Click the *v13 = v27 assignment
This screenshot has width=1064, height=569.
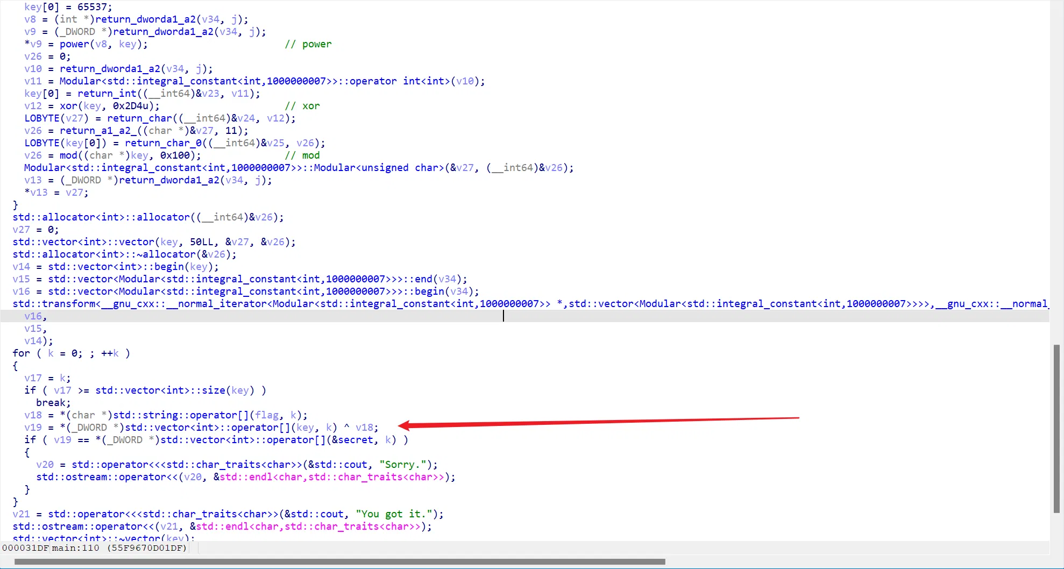point(56,193)
